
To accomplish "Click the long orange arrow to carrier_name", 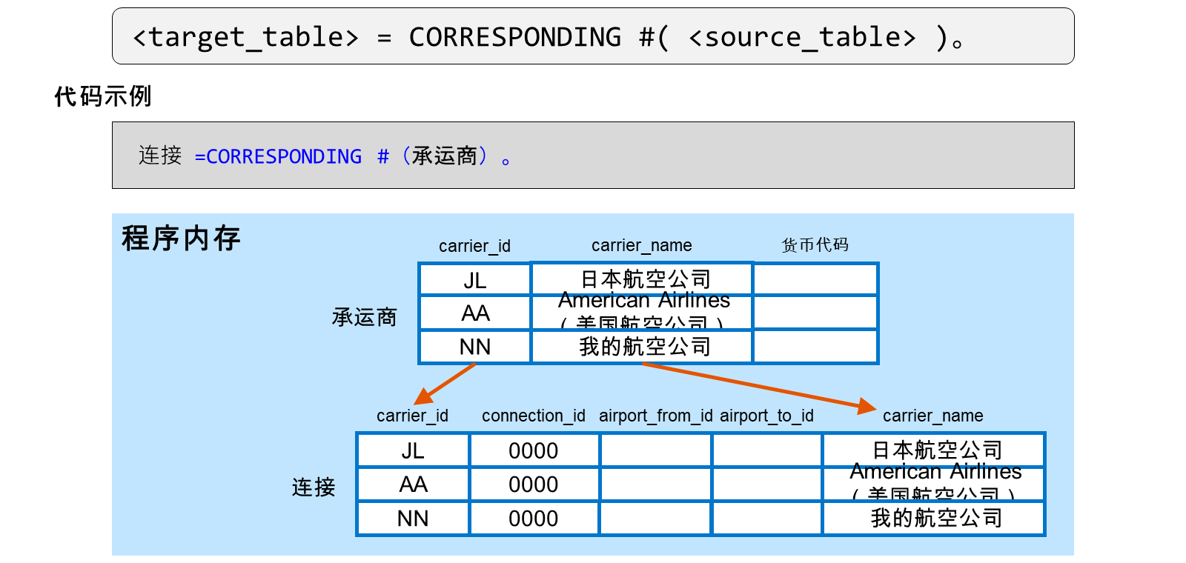I will coord(760,387).
